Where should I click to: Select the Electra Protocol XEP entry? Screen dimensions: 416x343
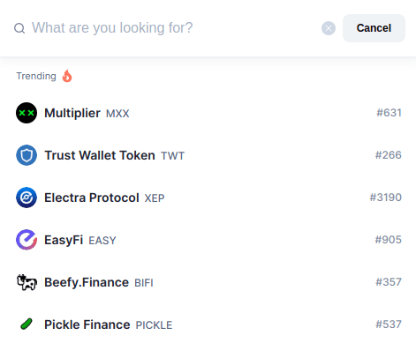(208, 198)
